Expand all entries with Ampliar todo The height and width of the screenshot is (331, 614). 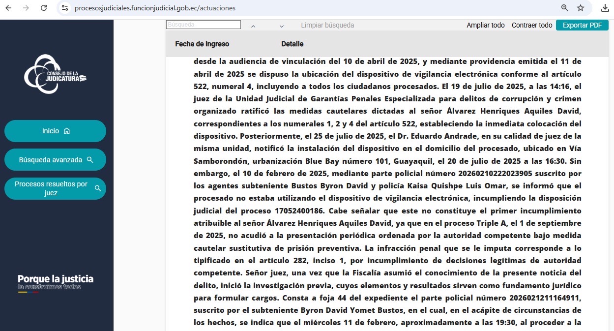point(485,25)
